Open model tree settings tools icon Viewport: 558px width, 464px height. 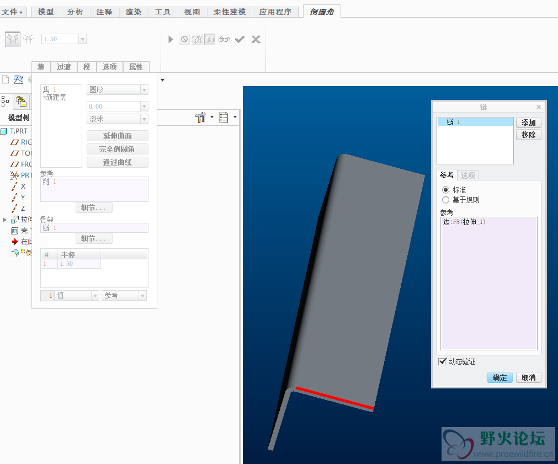pos(201,117)
